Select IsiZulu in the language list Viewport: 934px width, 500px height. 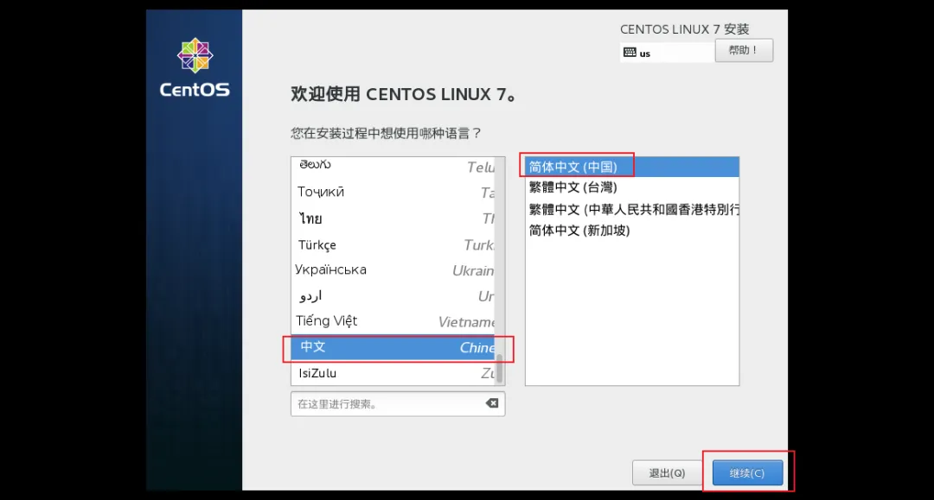coord(393,373)
